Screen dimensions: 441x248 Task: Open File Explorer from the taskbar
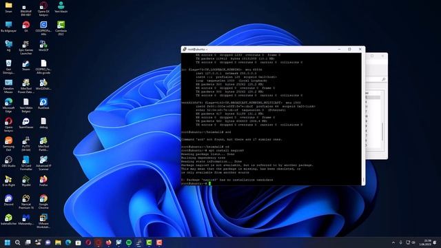click(58, 242)
